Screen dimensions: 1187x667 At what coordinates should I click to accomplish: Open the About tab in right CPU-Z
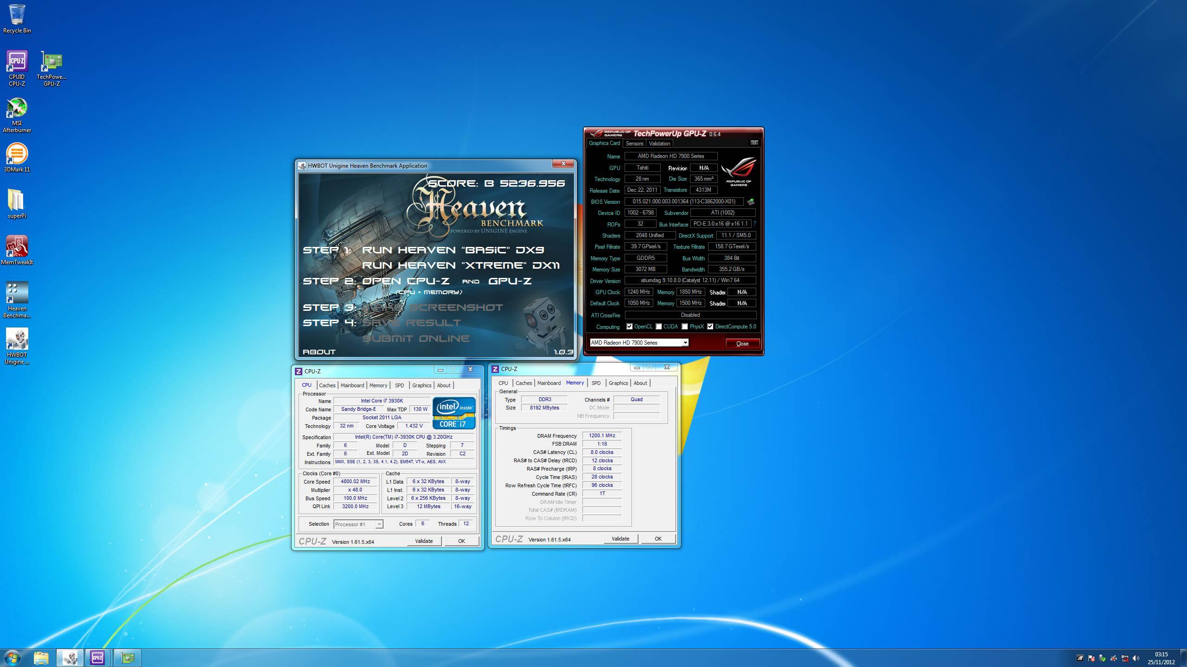click(x=640, y=383)
